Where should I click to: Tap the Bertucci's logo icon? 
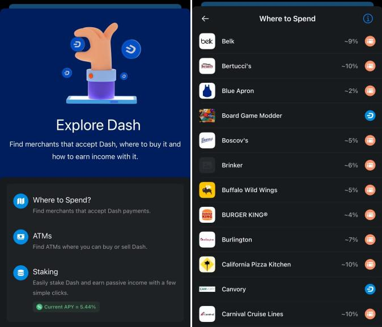[207, 66]
